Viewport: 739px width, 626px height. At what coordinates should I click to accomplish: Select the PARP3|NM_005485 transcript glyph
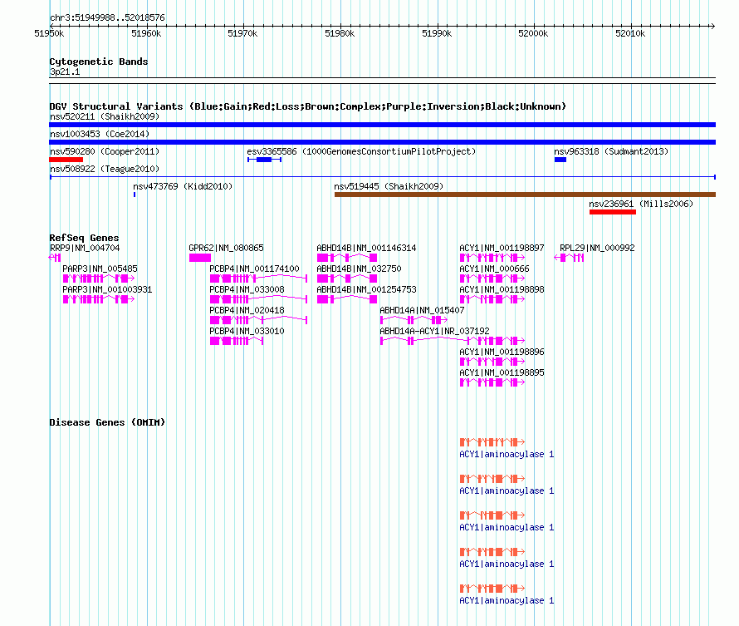tap(99, 278)
